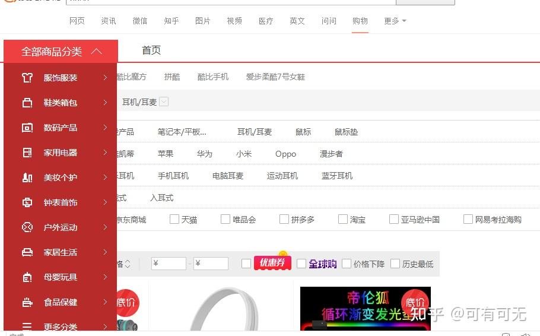Click the outdoor sports icon
Screen dimensions: 540x336
[27, 227]
